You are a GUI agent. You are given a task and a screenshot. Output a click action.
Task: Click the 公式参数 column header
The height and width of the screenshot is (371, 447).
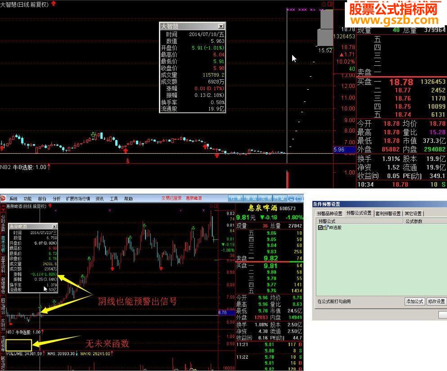coord(425,221)
